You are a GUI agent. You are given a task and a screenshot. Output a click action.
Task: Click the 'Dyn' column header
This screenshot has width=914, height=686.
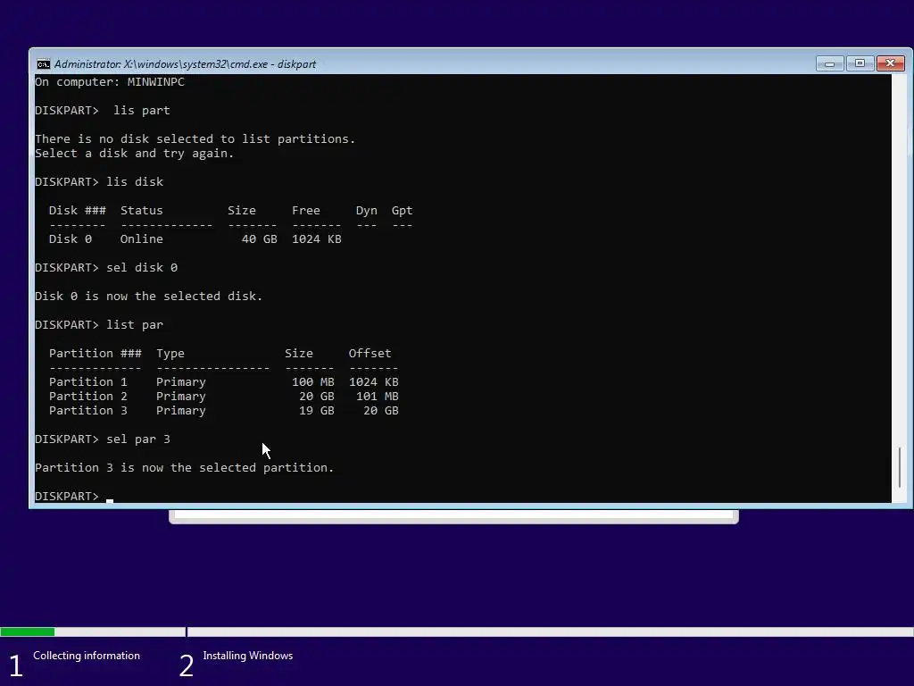367,211
